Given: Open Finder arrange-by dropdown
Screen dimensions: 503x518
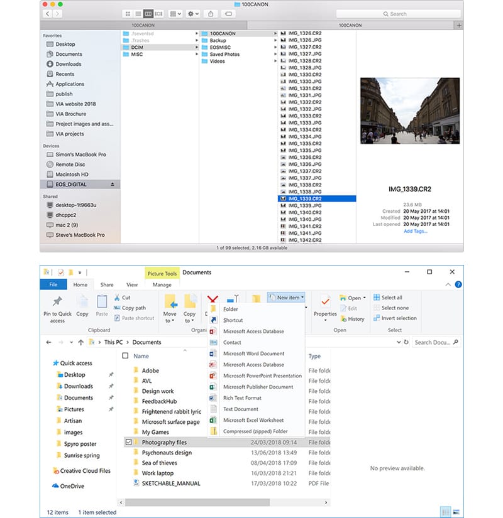Looking at the screenshot, I should (x=175, y=14).
